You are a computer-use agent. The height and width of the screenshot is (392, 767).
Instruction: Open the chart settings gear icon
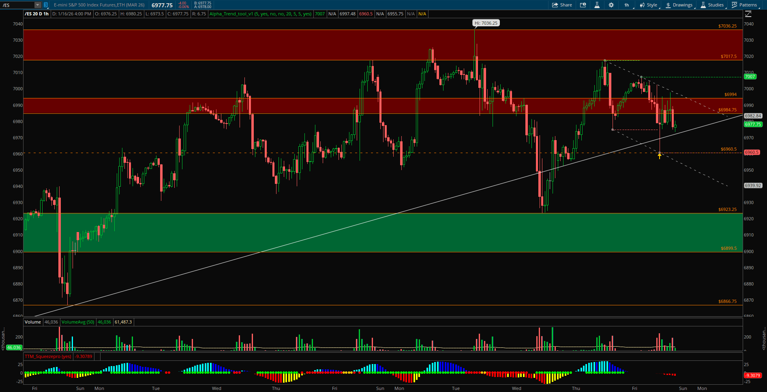point(611,5)
